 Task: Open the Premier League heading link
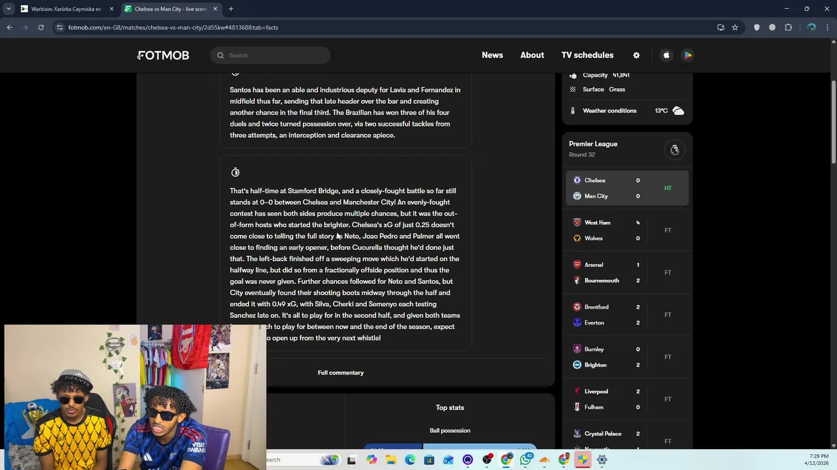pos(593,144)
